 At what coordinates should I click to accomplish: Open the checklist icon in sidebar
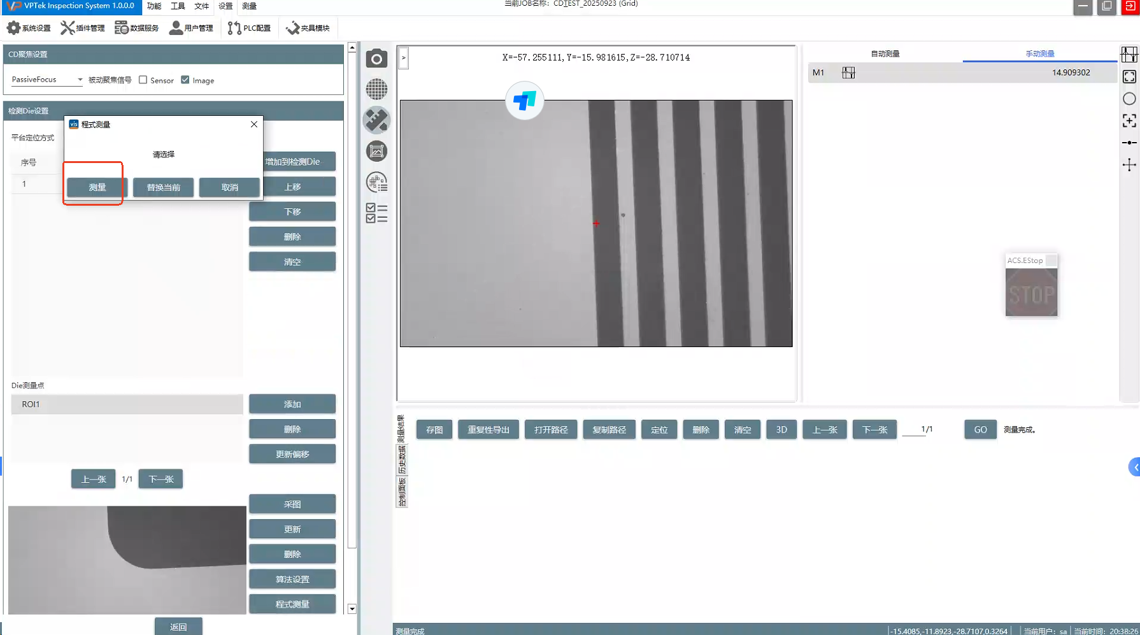(376, 213)
